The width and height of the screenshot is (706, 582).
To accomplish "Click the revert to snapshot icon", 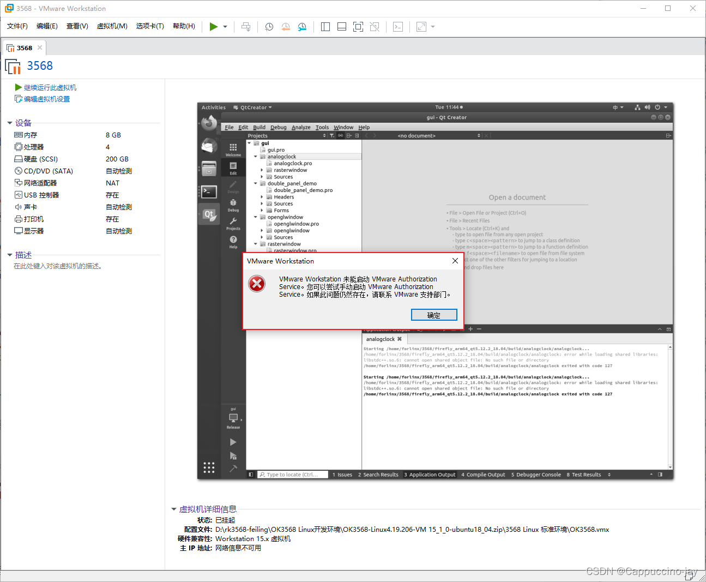I will point(286,27).
